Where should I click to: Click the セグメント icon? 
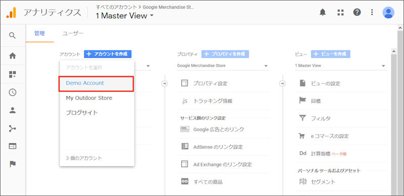point(303,181)
